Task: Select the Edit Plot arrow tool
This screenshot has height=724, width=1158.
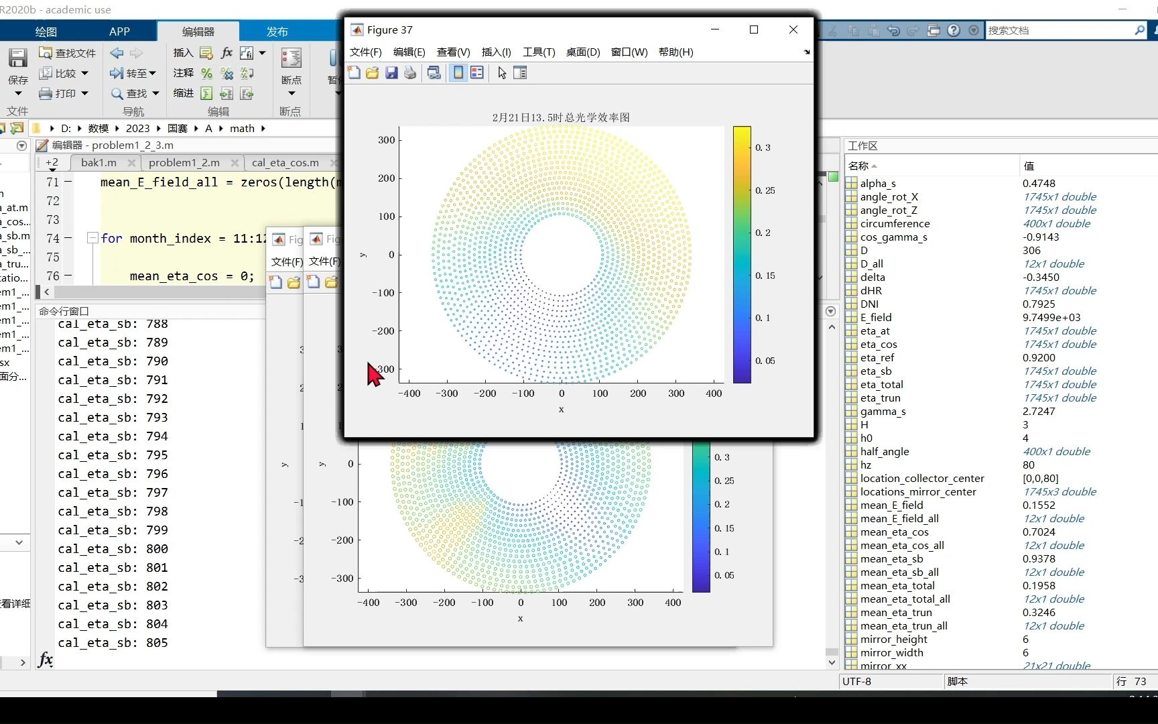Action: pyautogui.click(x=502, y=73)
